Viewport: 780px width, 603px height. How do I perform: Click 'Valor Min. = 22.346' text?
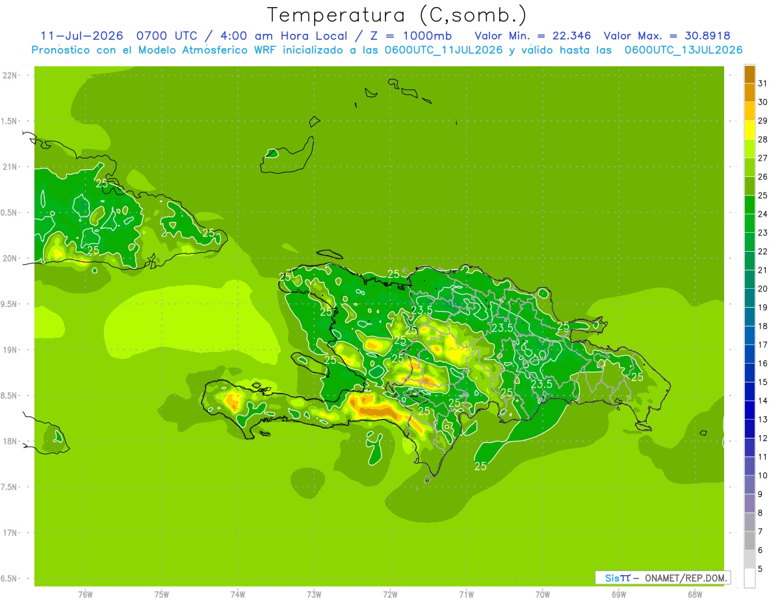coord(533,36)
